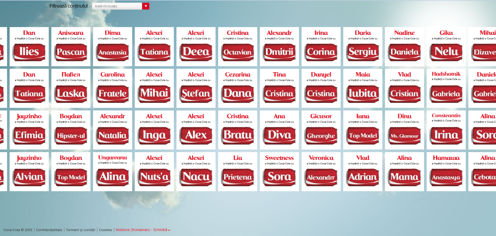The image size is (496, 236).
Task: Open the Cristina and Octavian card
Action: (238, 47)
